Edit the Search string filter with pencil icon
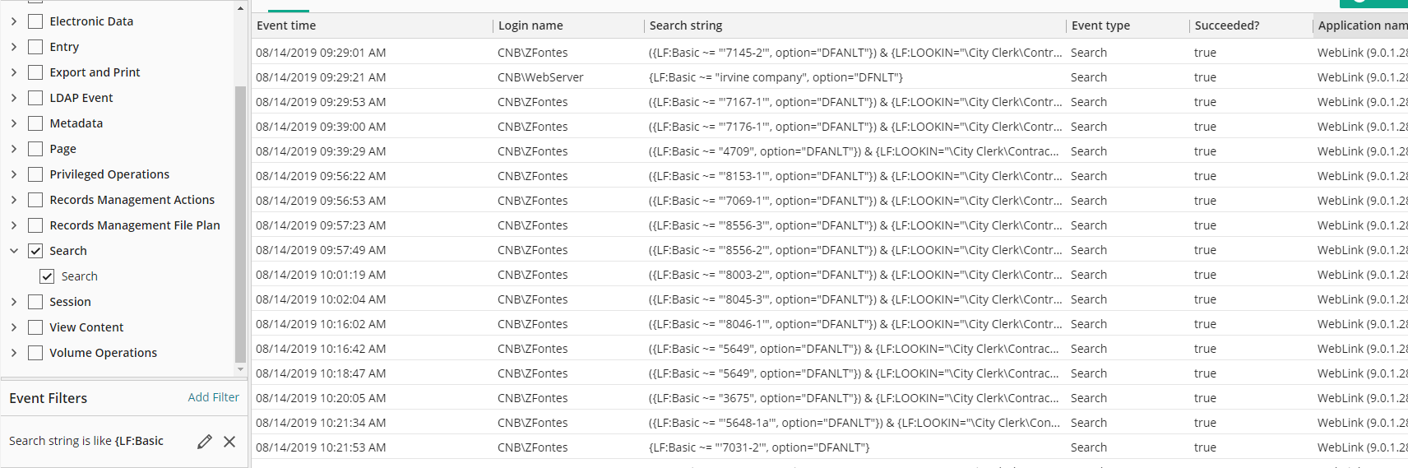Screen dimensions: 1408x468 [205, 442]
